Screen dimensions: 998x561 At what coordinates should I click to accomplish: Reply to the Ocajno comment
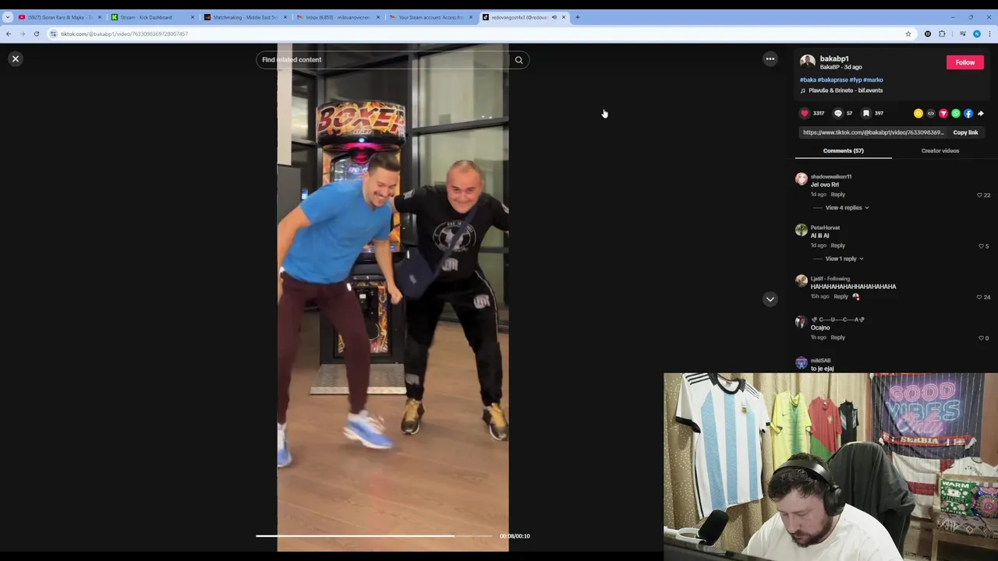click(837, 337)
